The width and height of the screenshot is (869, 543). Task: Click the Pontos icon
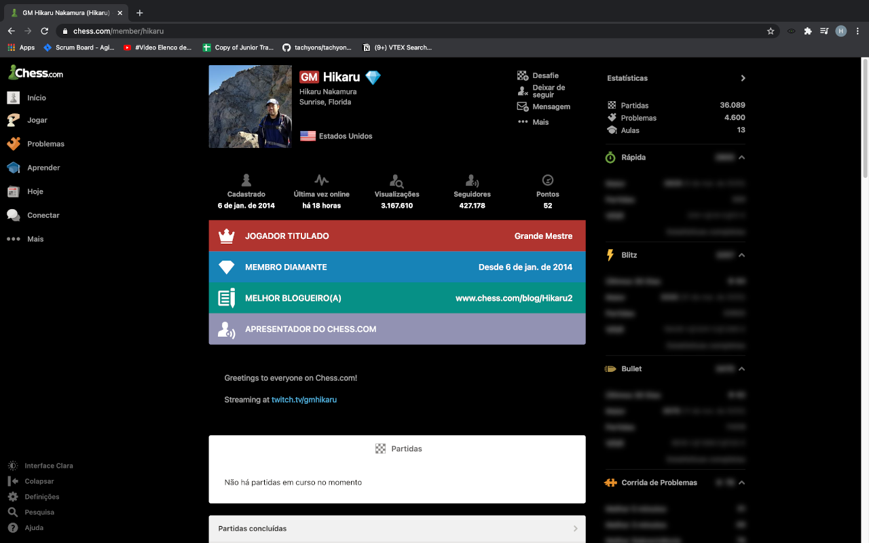pos(548,180)
